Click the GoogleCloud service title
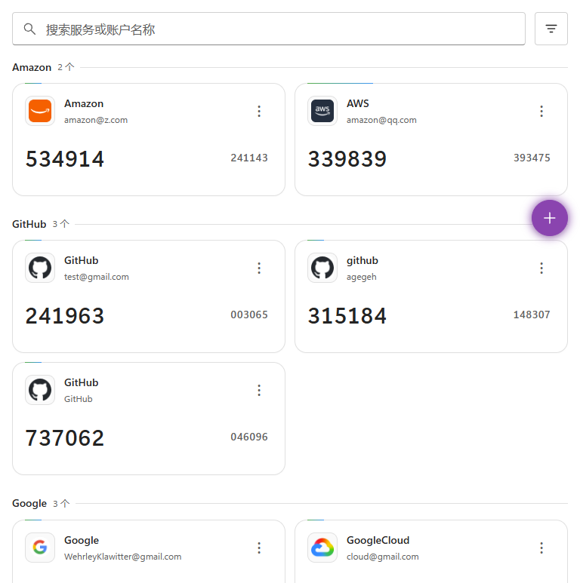 (x=378, y=540)
